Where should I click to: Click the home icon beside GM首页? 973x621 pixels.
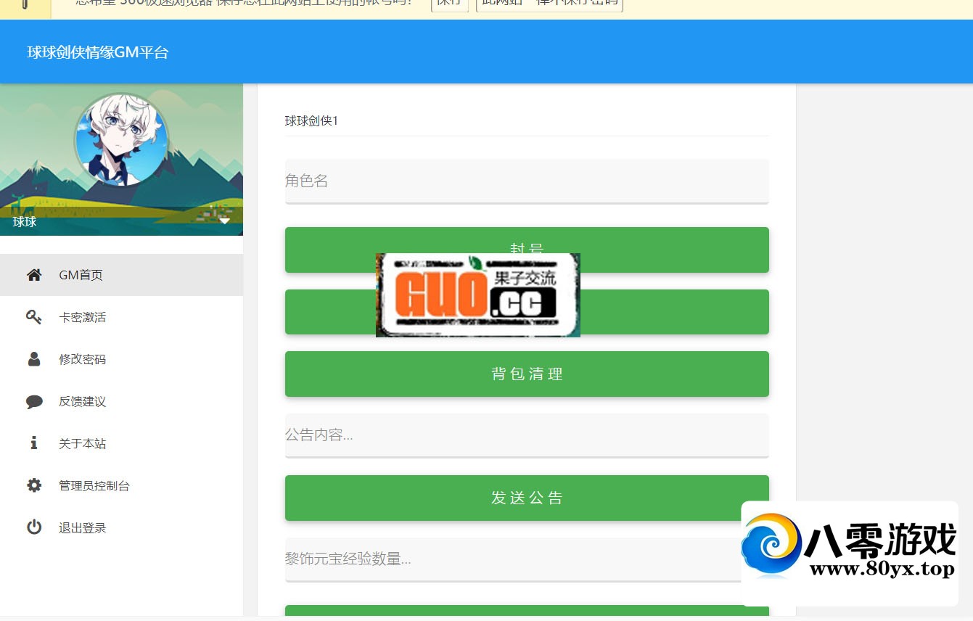(x=34, y=275)
